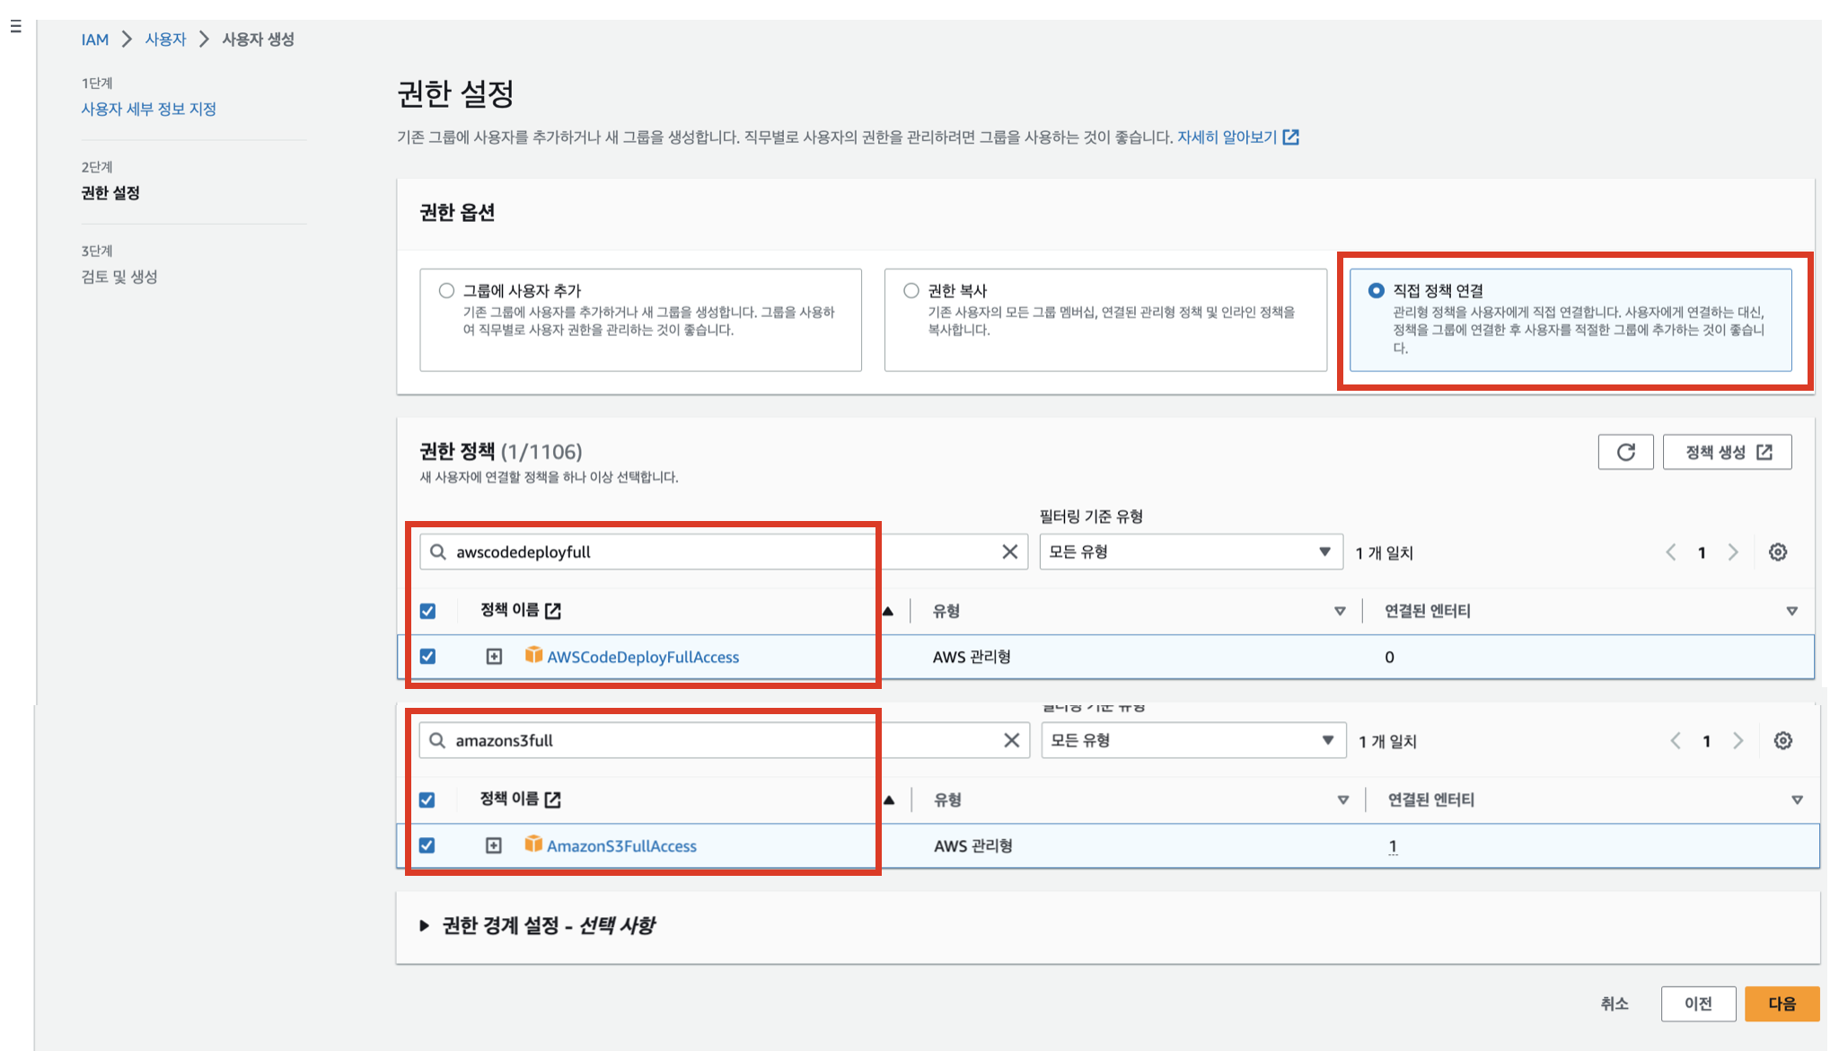
Task: Open table settings gear for S3 list
Action: [1783, 741]
